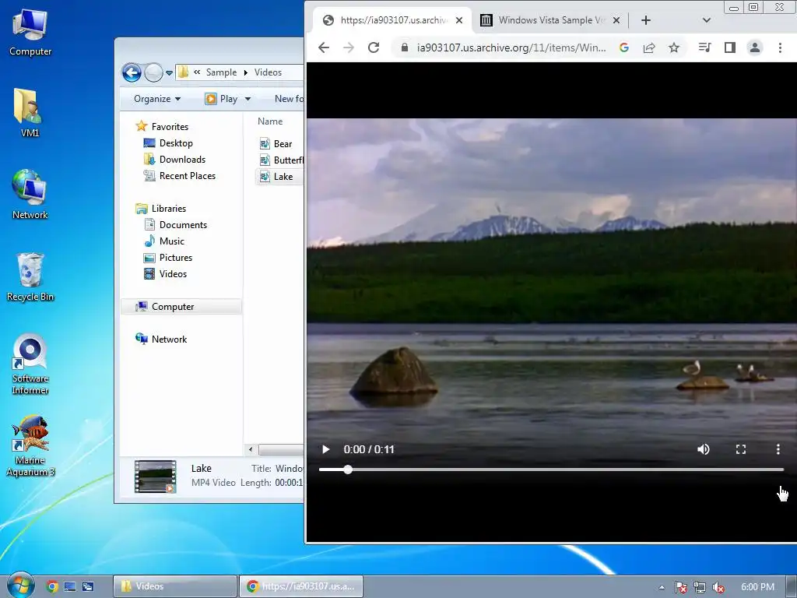The height and width of the screenshot is (598, 797).
Task: Open the Chrome three-dot main menu
Action: point(780,47)
